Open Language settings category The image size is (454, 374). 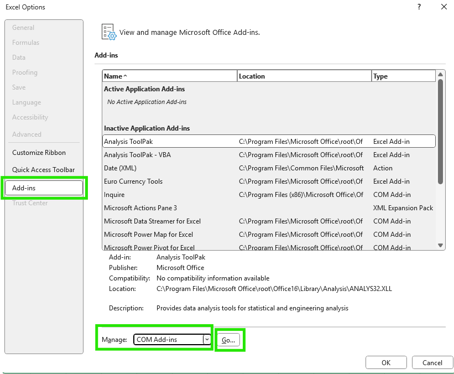pos(27,102)
